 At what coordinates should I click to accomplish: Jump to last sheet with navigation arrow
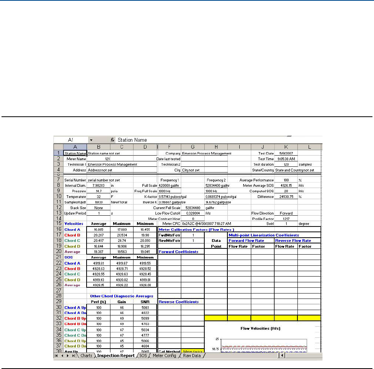[x=73, y=356]
